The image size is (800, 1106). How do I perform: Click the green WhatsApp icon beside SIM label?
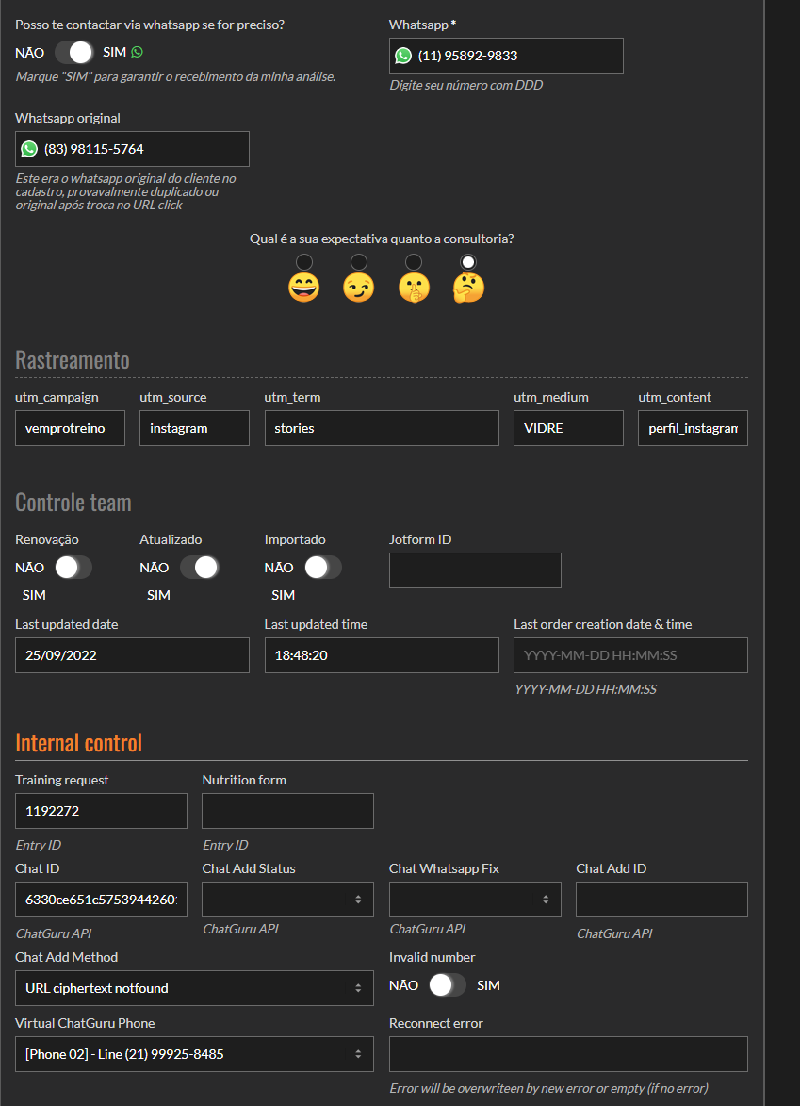point(137,52)
